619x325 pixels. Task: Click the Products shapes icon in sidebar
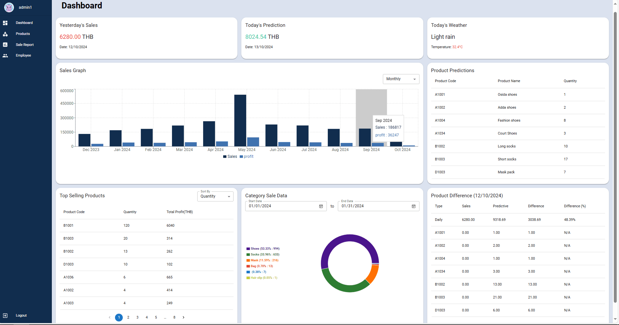pos(5,34)
